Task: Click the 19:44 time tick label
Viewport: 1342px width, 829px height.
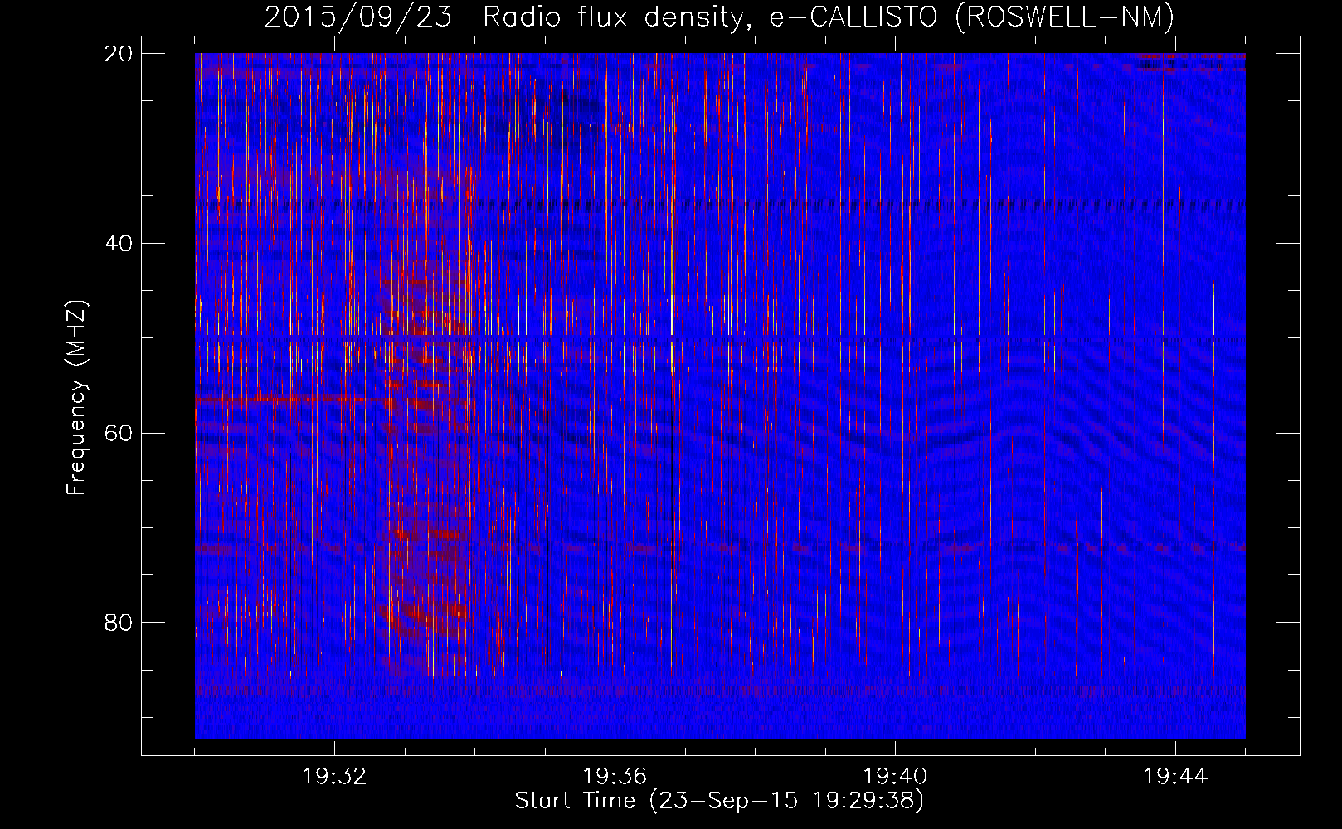Action: (1175, 777)
